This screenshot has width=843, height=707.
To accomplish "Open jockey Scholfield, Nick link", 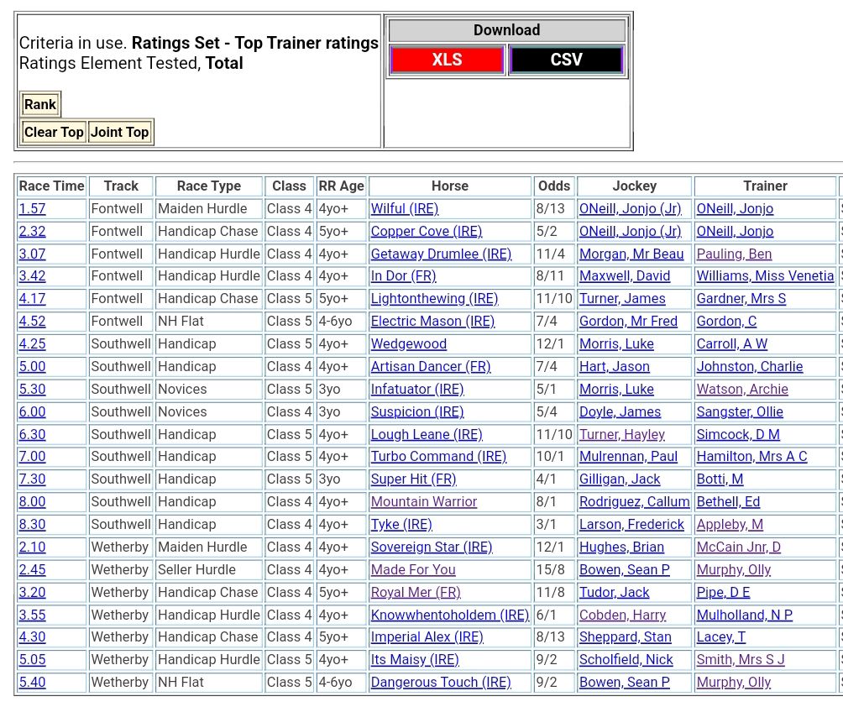I will (x=626, y=659).
